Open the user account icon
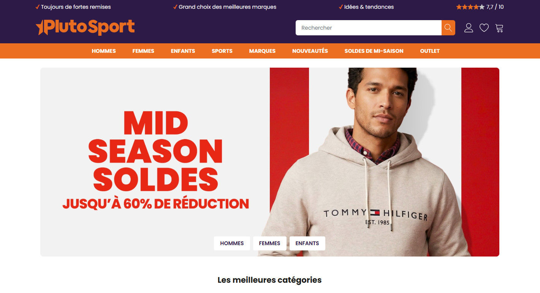 coord(469,28)
